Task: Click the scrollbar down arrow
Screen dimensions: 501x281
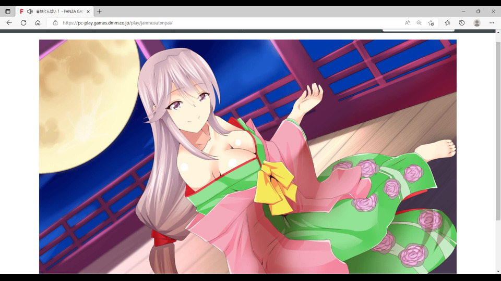Action: [x=498, y=272]
